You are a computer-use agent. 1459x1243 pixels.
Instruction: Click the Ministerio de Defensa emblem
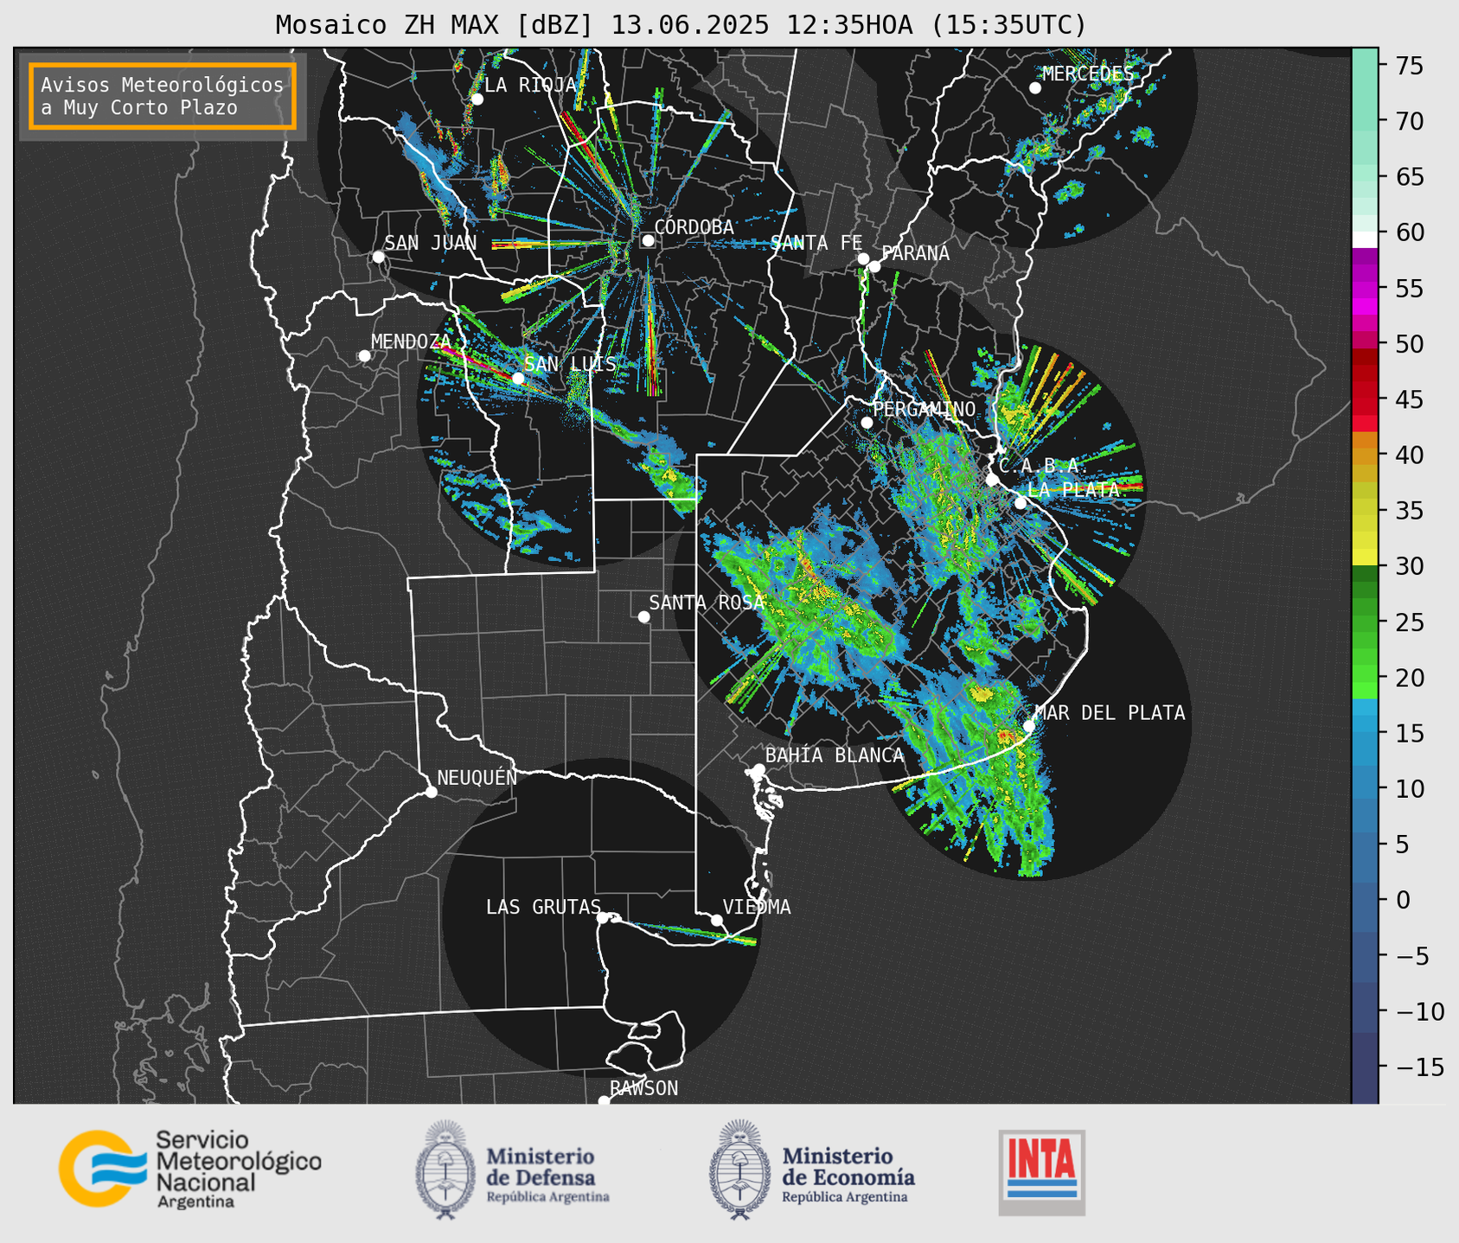445,1170
